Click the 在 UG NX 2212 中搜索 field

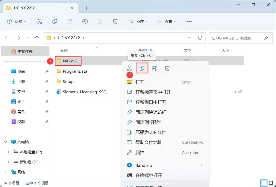click(x=241, y=38)
